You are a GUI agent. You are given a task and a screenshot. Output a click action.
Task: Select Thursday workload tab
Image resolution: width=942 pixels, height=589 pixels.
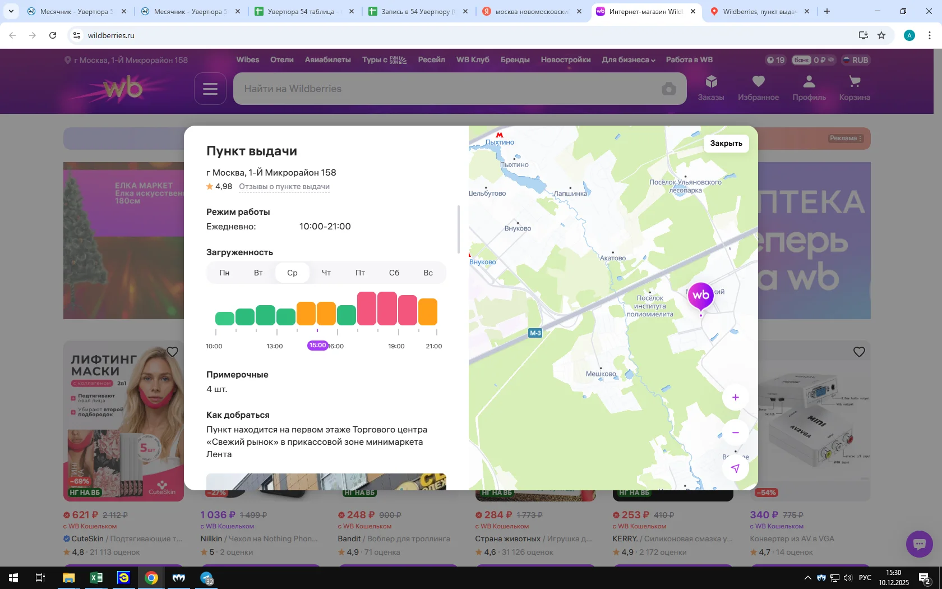coord(326,273)
